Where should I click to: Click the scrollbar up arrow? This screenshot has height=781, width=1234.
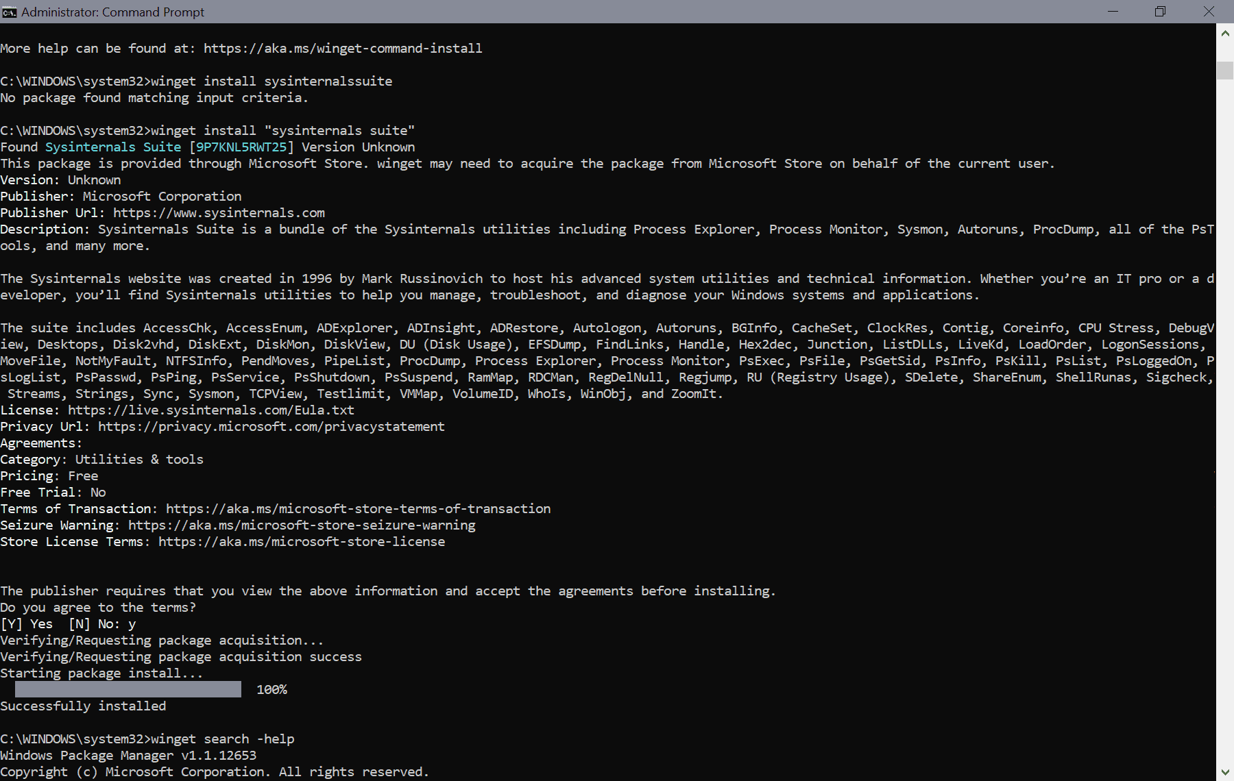click(1225, 32)
